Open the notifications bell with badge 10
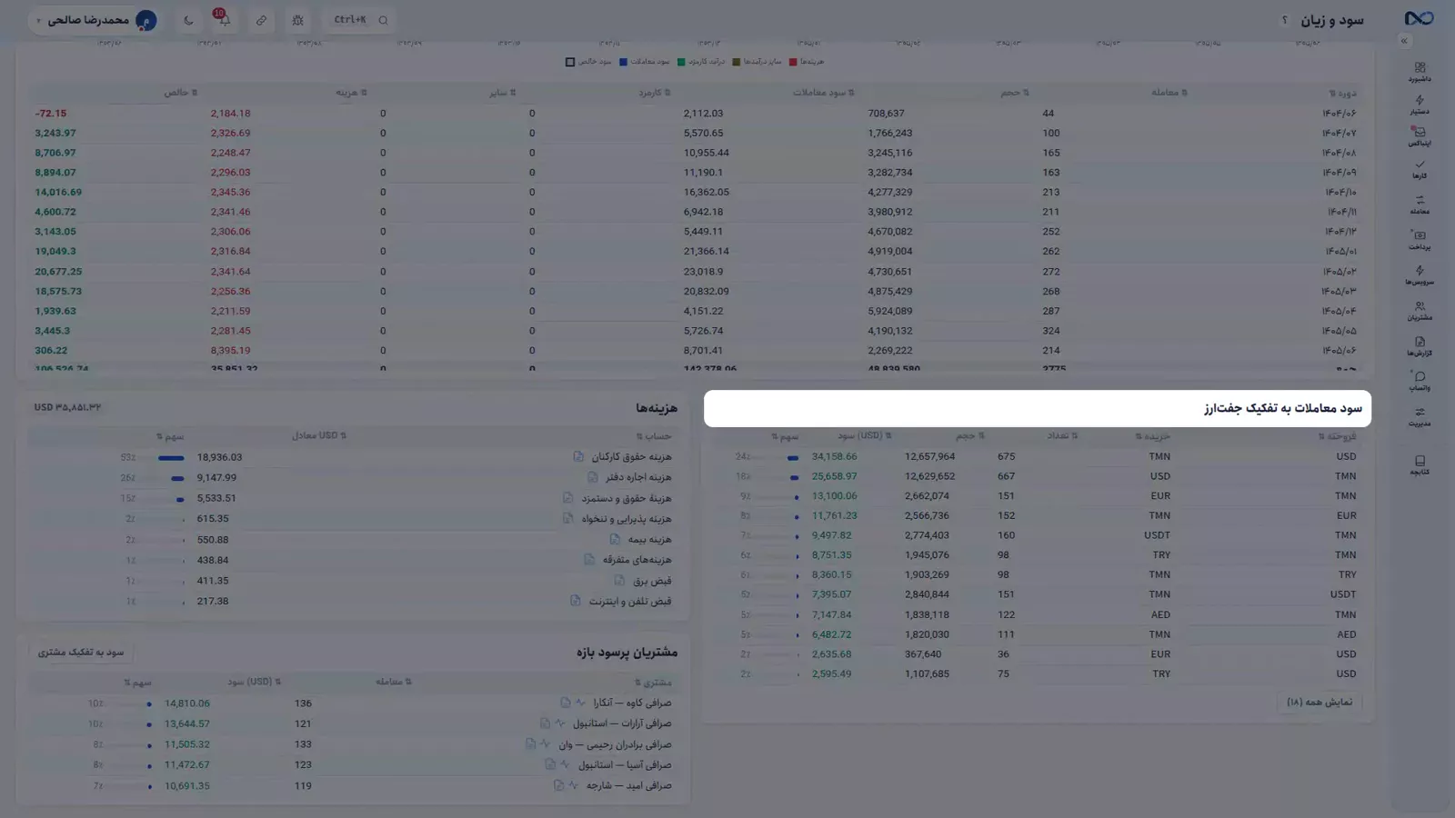This screenshot has width=1455, height=818. point(224,20)
